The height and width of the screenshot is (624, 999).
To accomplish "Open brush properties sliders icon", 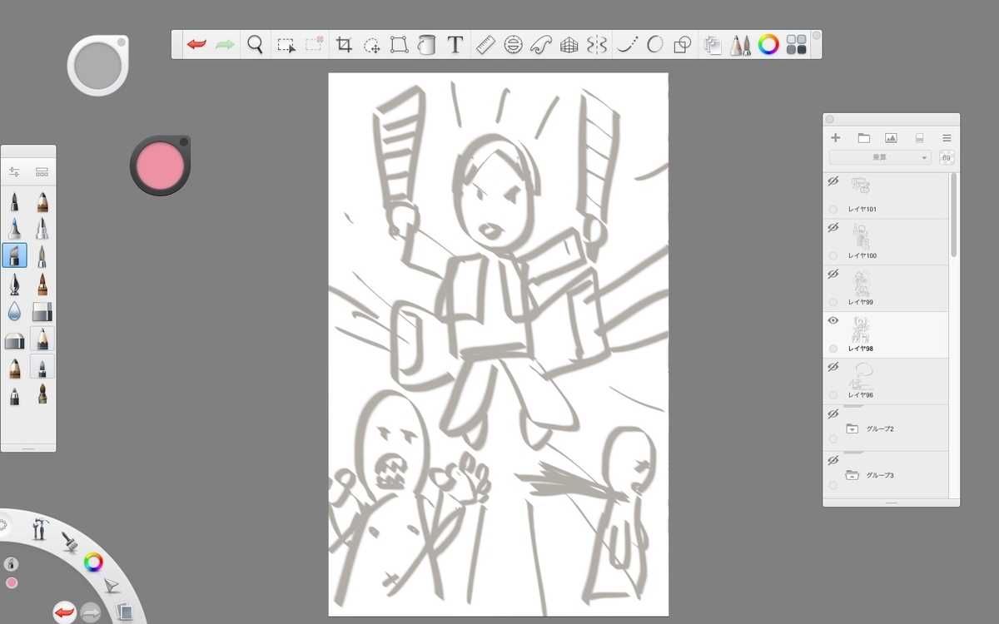I will pyautogui.click(x=14, y=172).
